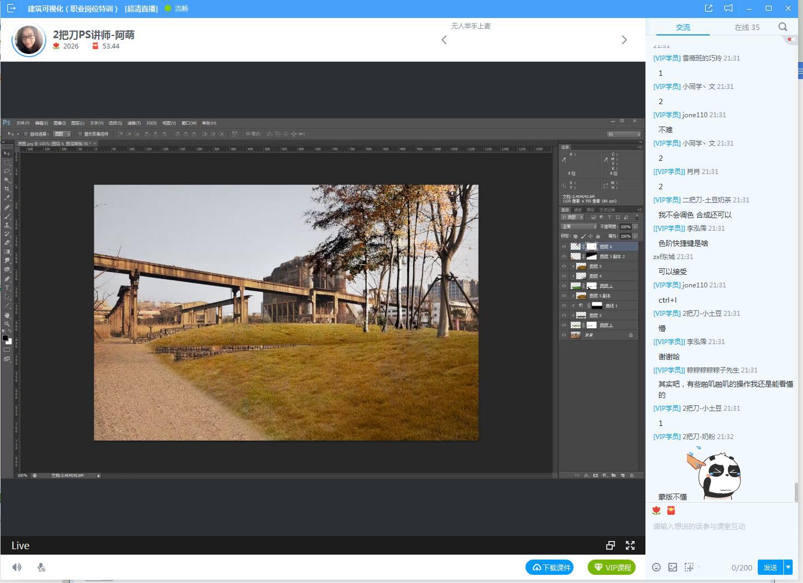Enter fullscreen mode for the live video
The width and height of the screenshot is (803, 583).
point(630,545)
